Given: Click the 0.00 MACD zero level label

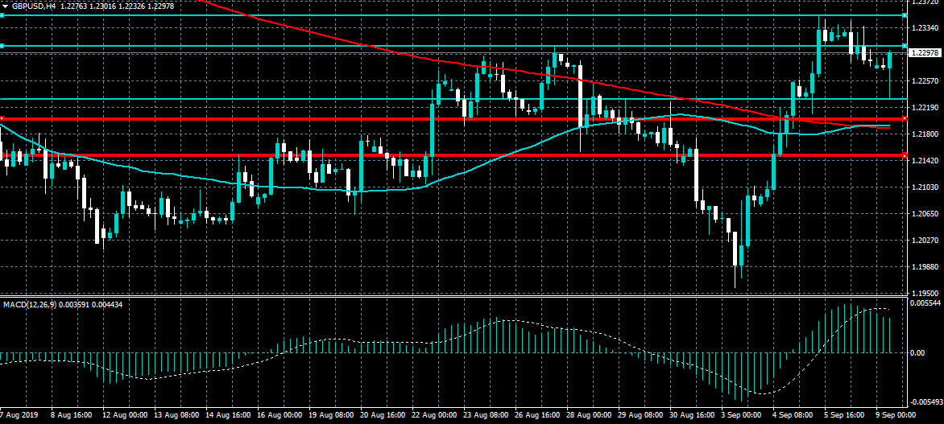Looking at the screenshot, I should [918, 353].
